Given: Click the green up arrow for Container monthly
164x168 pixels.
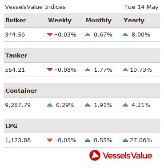Looking at the screenshot, I should point(88,105).
